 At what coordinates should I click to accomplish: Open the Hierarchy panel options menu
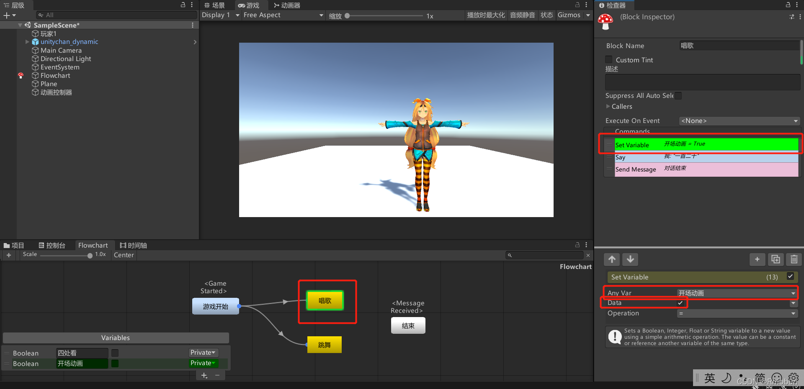[192, 5]
